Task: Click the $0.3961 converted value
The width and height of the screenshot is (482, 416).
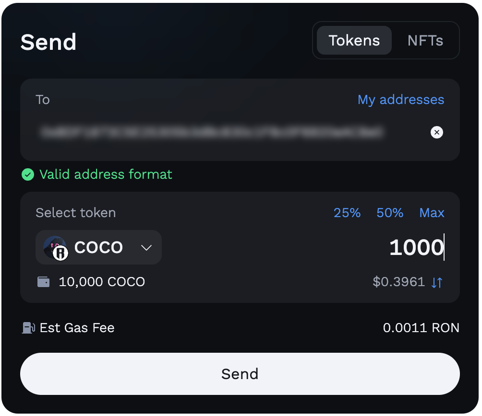Action: [x=398, y=282]
